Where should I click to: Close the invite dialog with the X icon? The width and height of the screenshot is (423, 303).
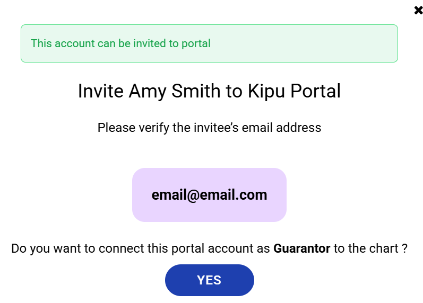click(x=418, y=10)
